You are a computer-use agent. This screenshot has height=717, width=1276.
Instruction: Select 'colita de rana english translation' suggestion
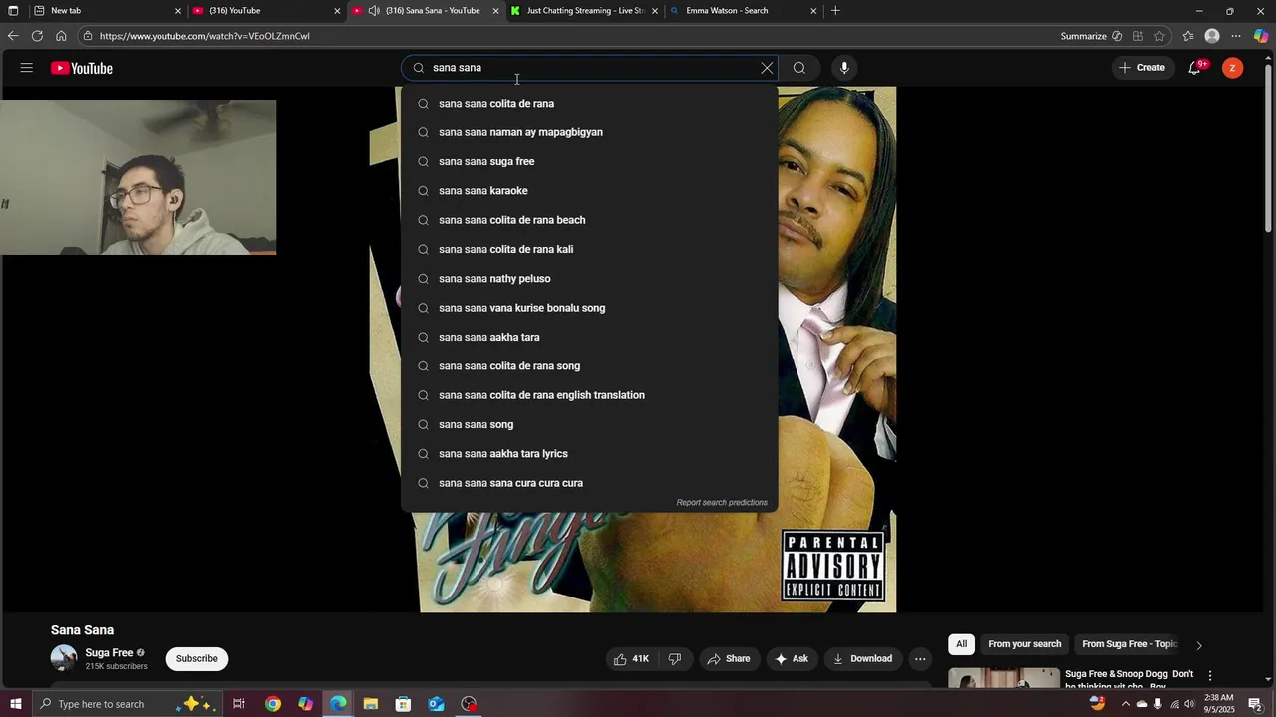[x=589, y=395]
